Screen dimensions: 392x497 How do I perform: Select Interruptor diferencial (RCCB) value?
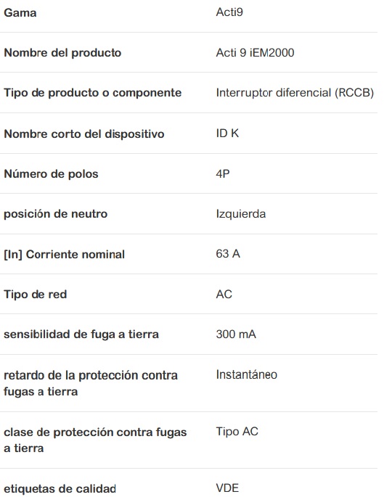click(x=295, y=93)
